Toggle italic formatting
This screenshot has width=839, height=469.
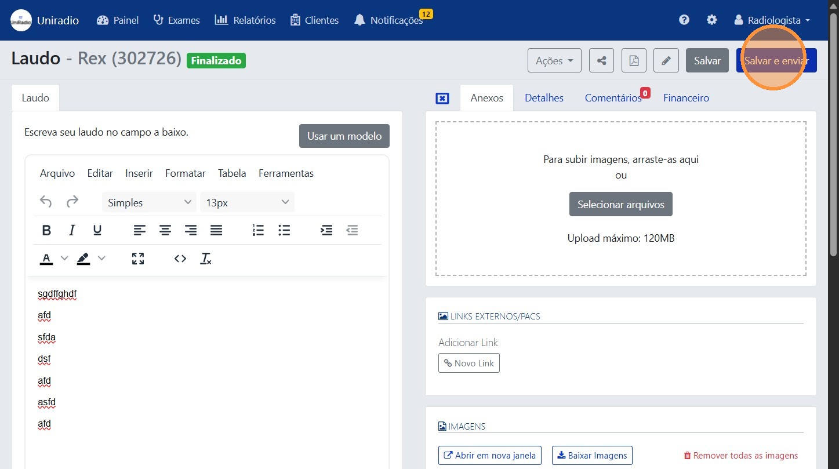[x=72, y=230]
